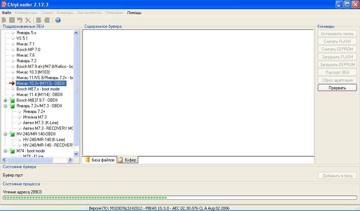Click the Загрузить FLASH button
This screenshot has width=360, height=211.
(337, 57)
